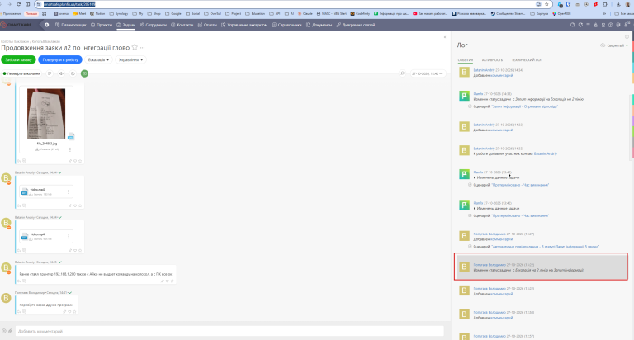Download the file_204883.jpg attachment
The height and width of the screenshot is (340, 634).
[49, 149]
